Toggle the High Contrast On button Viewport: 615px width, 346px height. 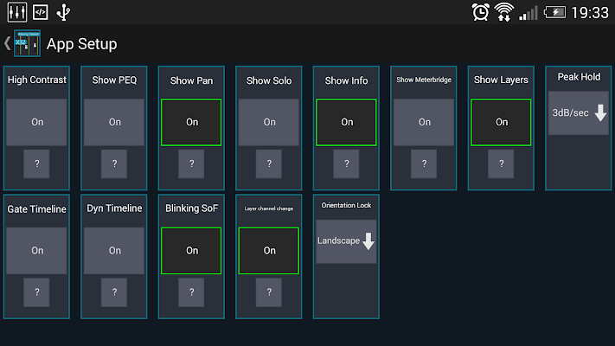37,122
